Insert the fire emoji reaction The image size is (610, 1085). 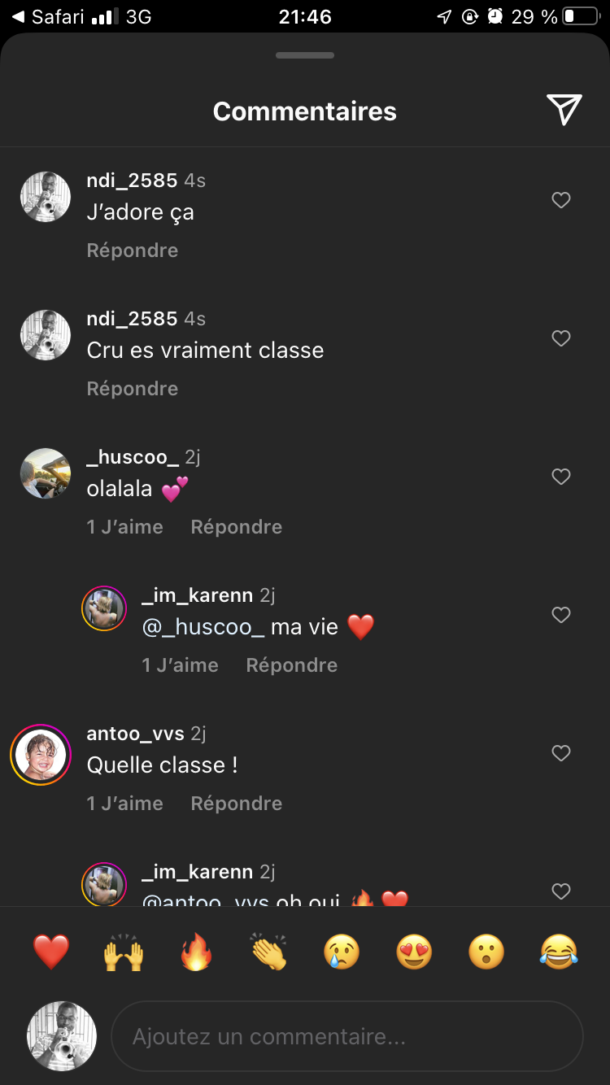coord(196,952)
